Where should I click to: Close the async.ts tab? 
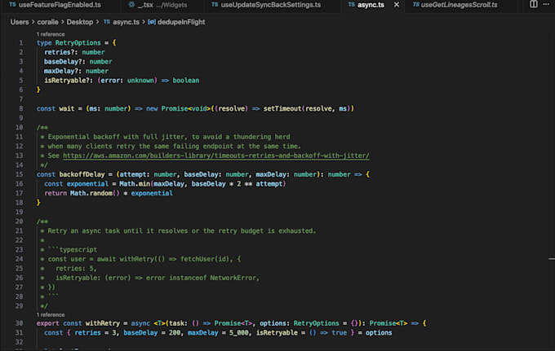tap(397, 5)
